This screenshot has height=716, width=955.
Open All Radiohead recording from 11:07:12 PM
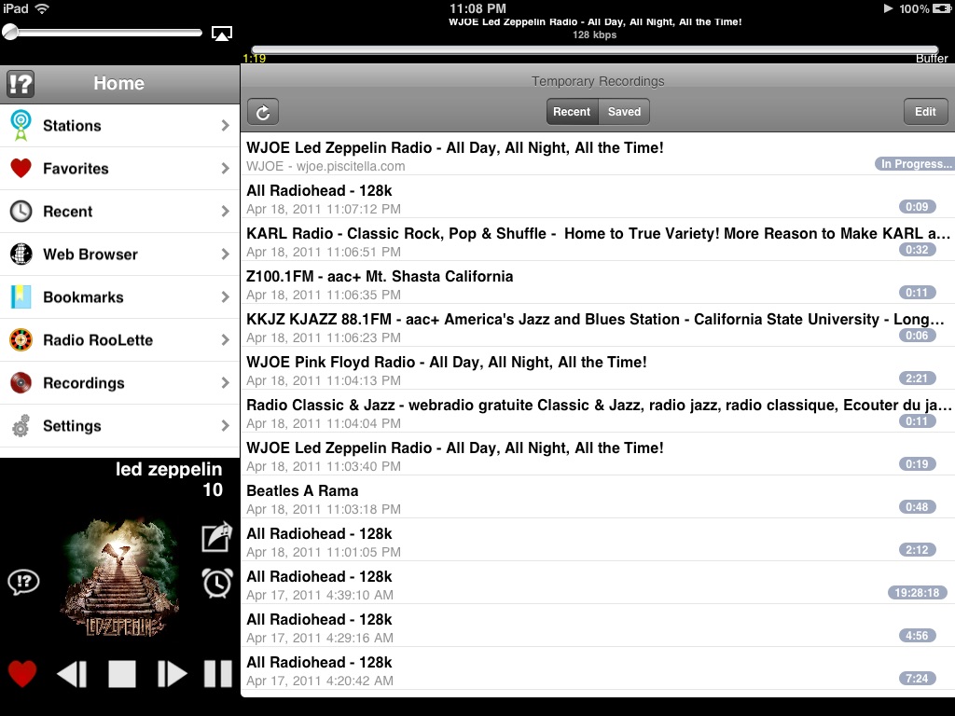pyautogui.click(x=598, y=197)
